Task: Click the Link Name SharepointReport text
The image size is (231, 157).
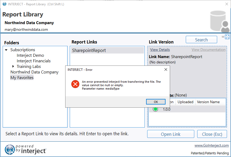Action: 175,57
